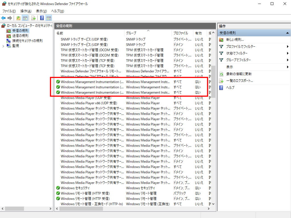This screenshot has width=291, height=218.
Task: Click the right arrow of the rules list horizontal scrollbar
Action: tap(209, 209)
